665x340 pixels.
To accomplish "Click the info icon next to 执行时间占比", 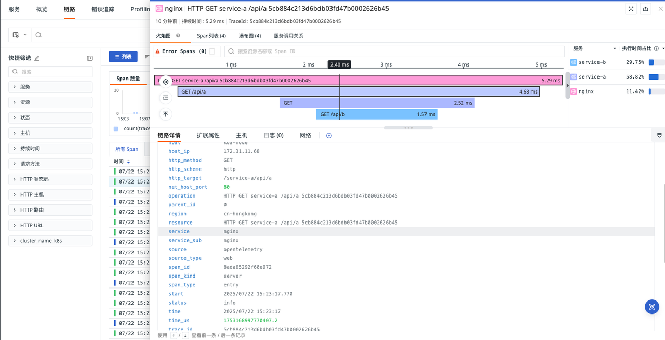I will tap(656, 48).
